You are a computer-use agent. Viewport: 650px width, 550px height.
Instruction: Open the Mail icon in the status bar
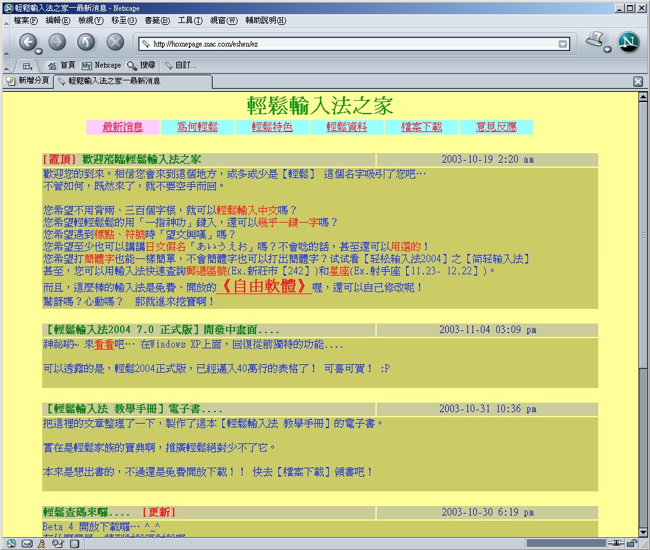pyautogui.click(x=27, y=544)
